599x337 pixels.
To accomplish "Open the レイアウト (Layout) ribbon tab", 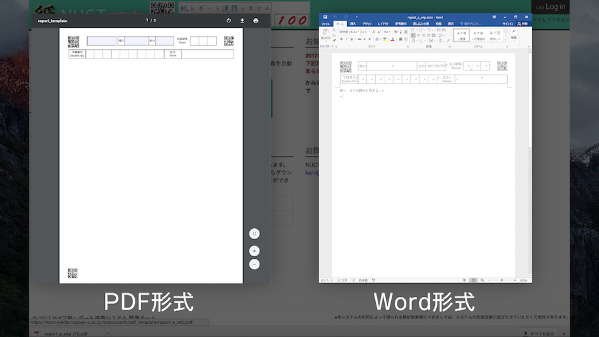I will pos(383,24).
